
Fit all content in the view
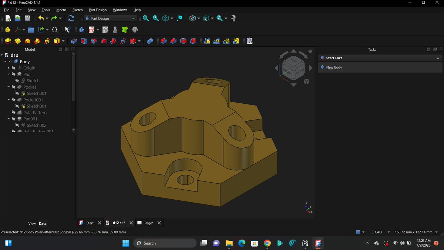point(146,18)
